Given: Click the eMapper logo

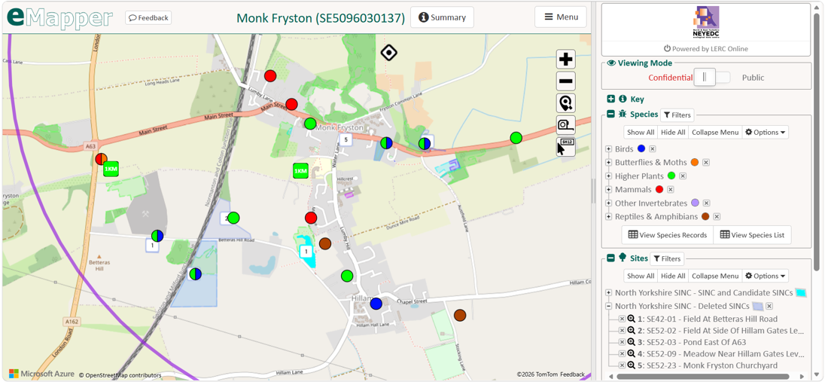Looking at the screenshot, I should [59, 17].
